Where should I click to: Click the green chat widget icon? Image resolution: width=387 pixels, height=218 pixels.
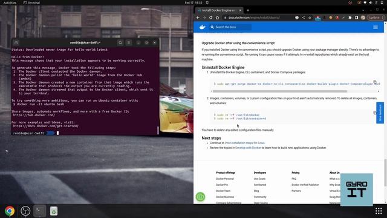200,197
